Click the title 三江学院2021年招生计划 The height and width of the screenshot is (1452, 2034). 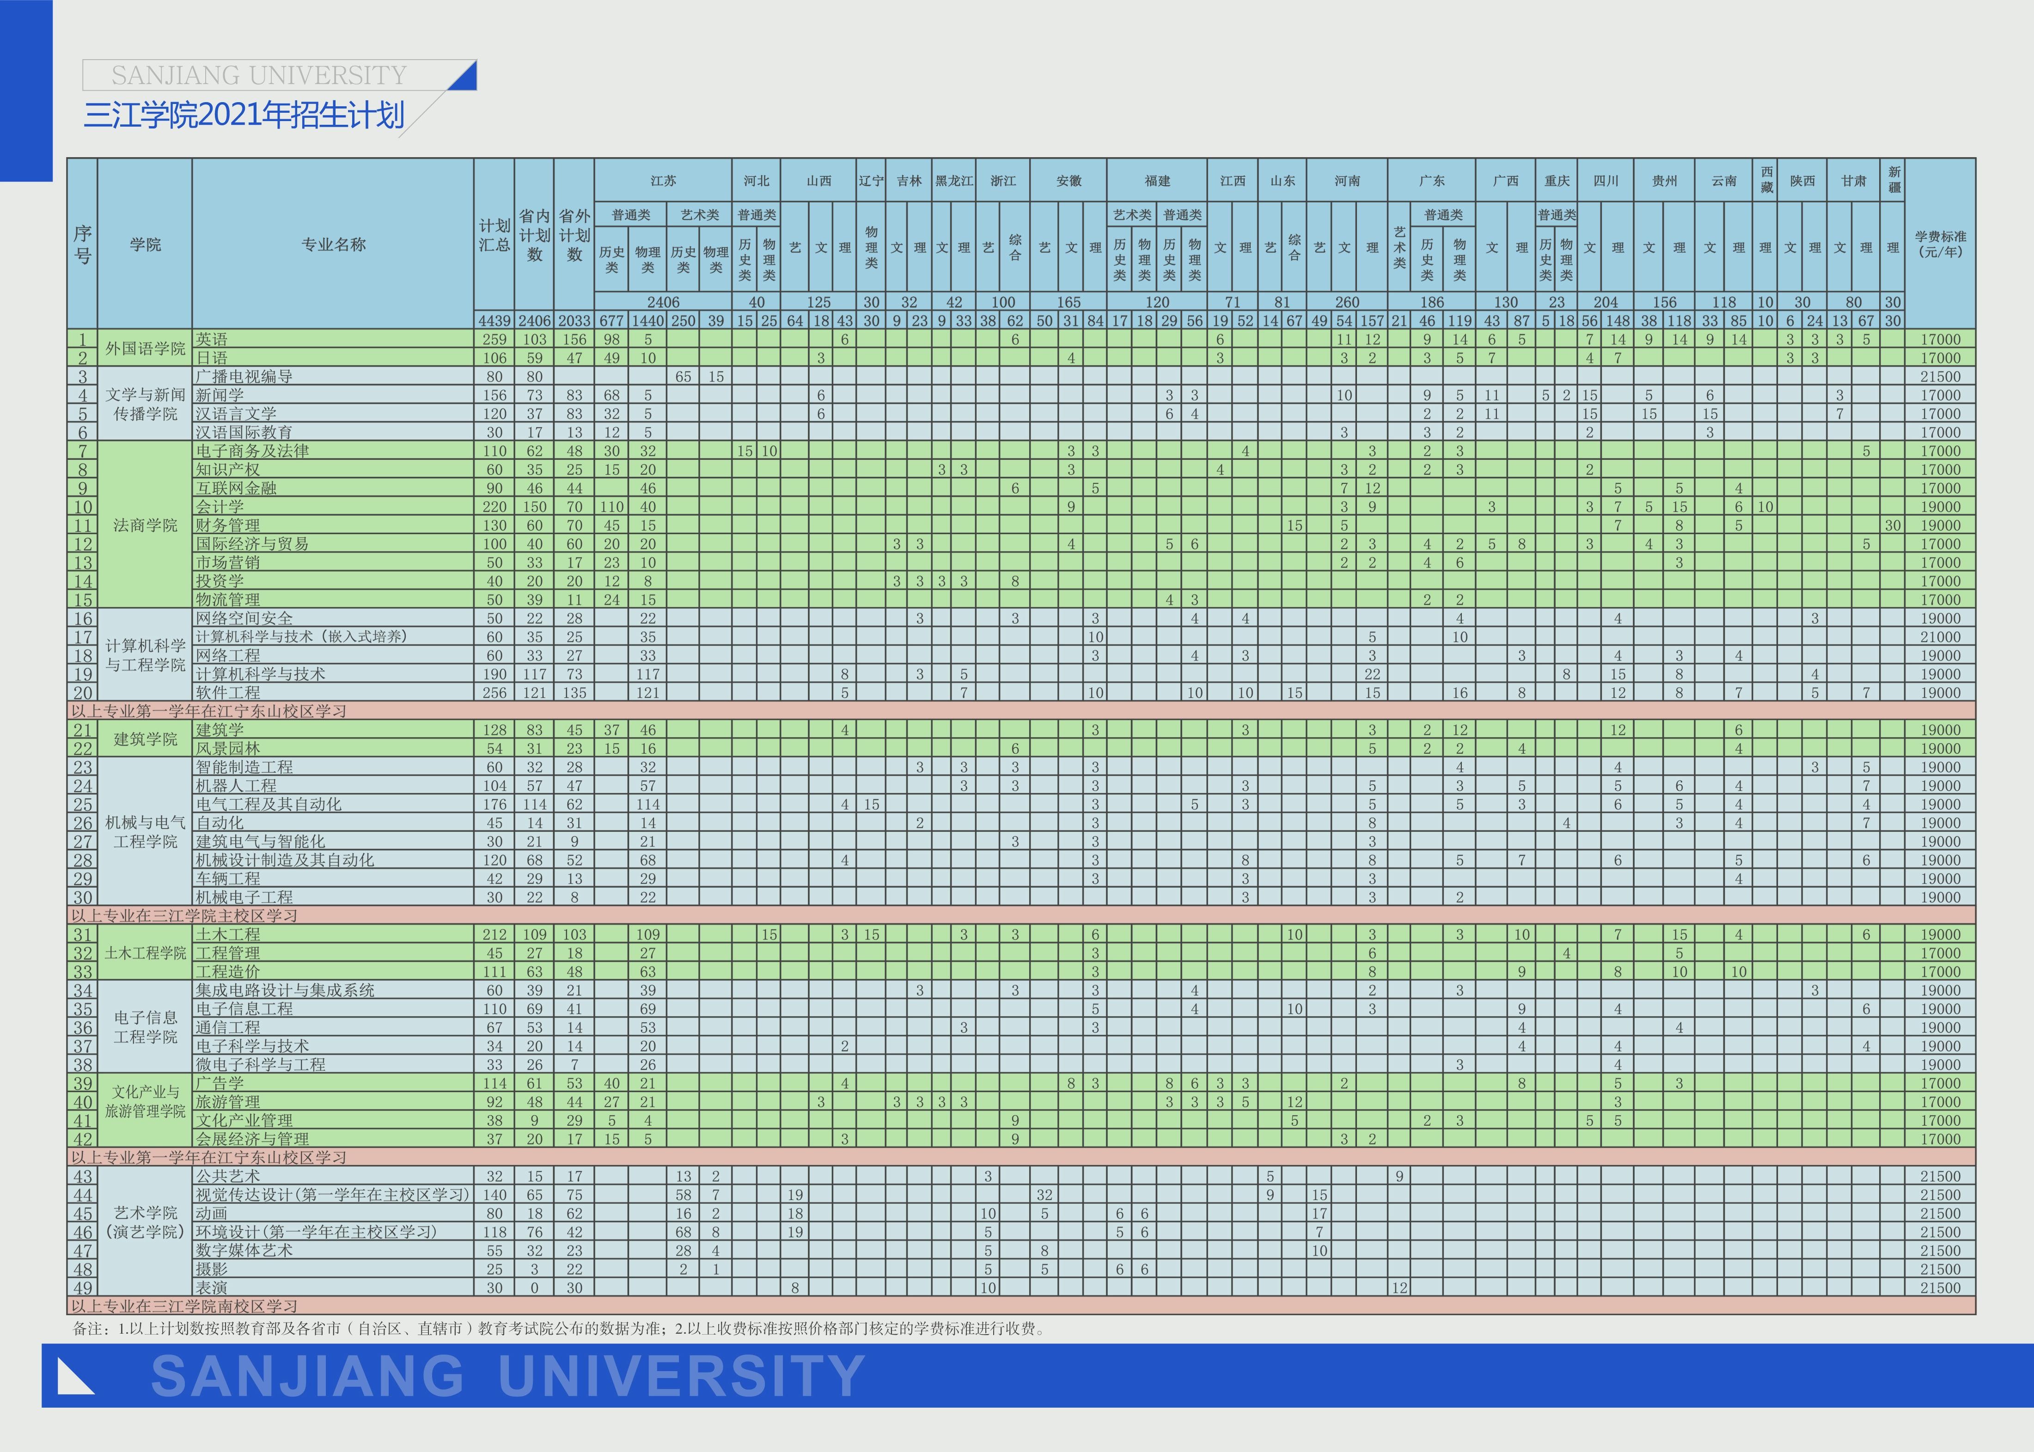(x=244, y=116)
